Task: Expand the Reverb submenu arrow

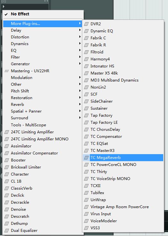Action: [80, 104]
